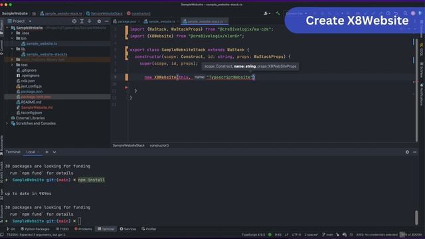Viewport: 425px width, 239px height.
Task: Hide the Project panel with minus icon
Action: tap(107, 21)
